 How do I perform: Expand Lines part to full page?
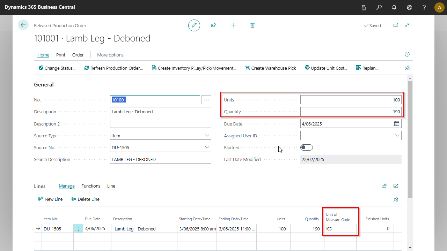click(x=396, y=186)
